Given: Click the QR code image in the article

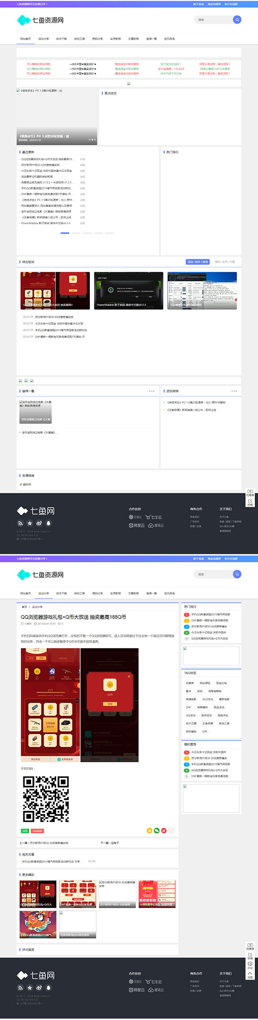Looking at the screenshot, I should 46,799.
